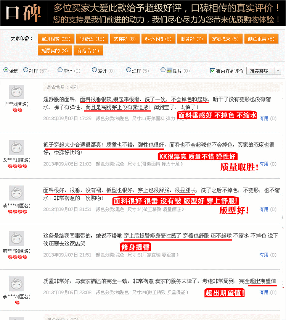This screenshot has height=320, width=286.
Task: Mark 李***a review as 有用
Action: coord(264,293)
